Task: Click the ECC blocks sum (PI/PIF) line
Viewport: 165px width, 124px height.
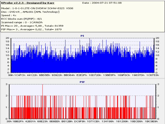Action: (21, 19)
